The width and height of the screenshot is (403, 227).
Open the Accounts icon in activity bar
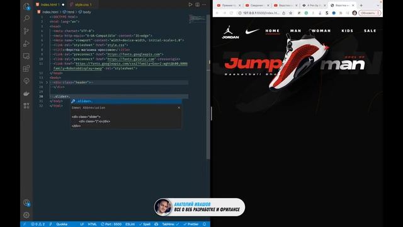pyautogui.click(x=26, y=203)
